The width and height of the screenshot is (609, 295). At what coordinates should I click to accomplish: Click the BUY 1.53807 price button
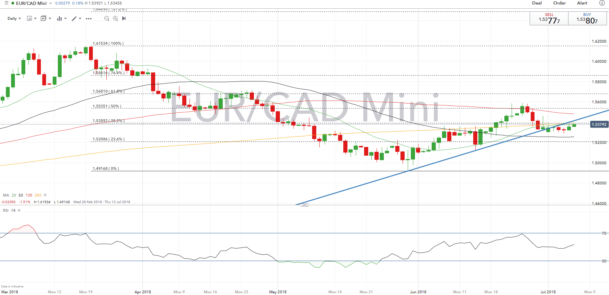[x=588, y=18]
